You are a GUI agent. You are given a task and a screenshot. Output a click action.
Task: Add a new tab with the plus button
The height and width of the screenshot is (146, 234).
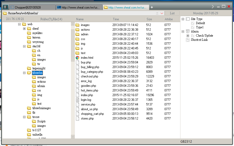pos(152,7)
